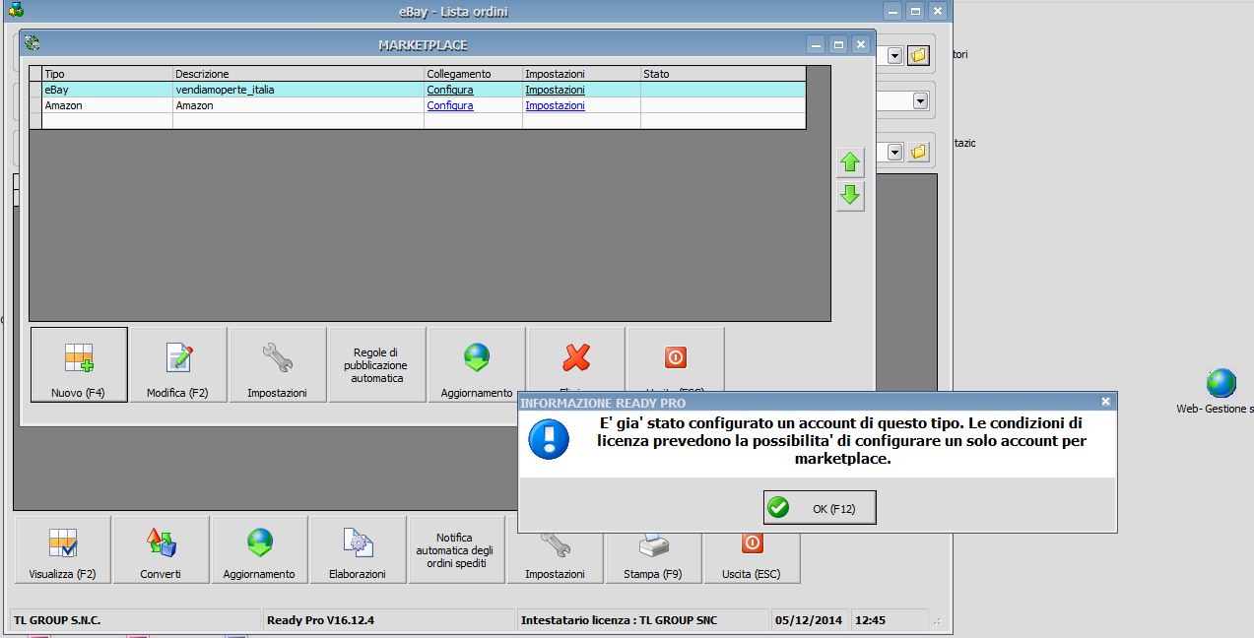The height and width of the screenshot is (638, 1254).
Task: Click Configura link in Amazon row
Action: tap(449, 105)
